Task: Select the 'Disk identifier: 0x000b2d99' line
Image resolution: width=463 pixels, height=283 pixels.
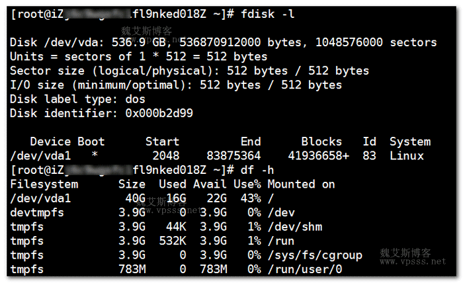Action: 101,113
